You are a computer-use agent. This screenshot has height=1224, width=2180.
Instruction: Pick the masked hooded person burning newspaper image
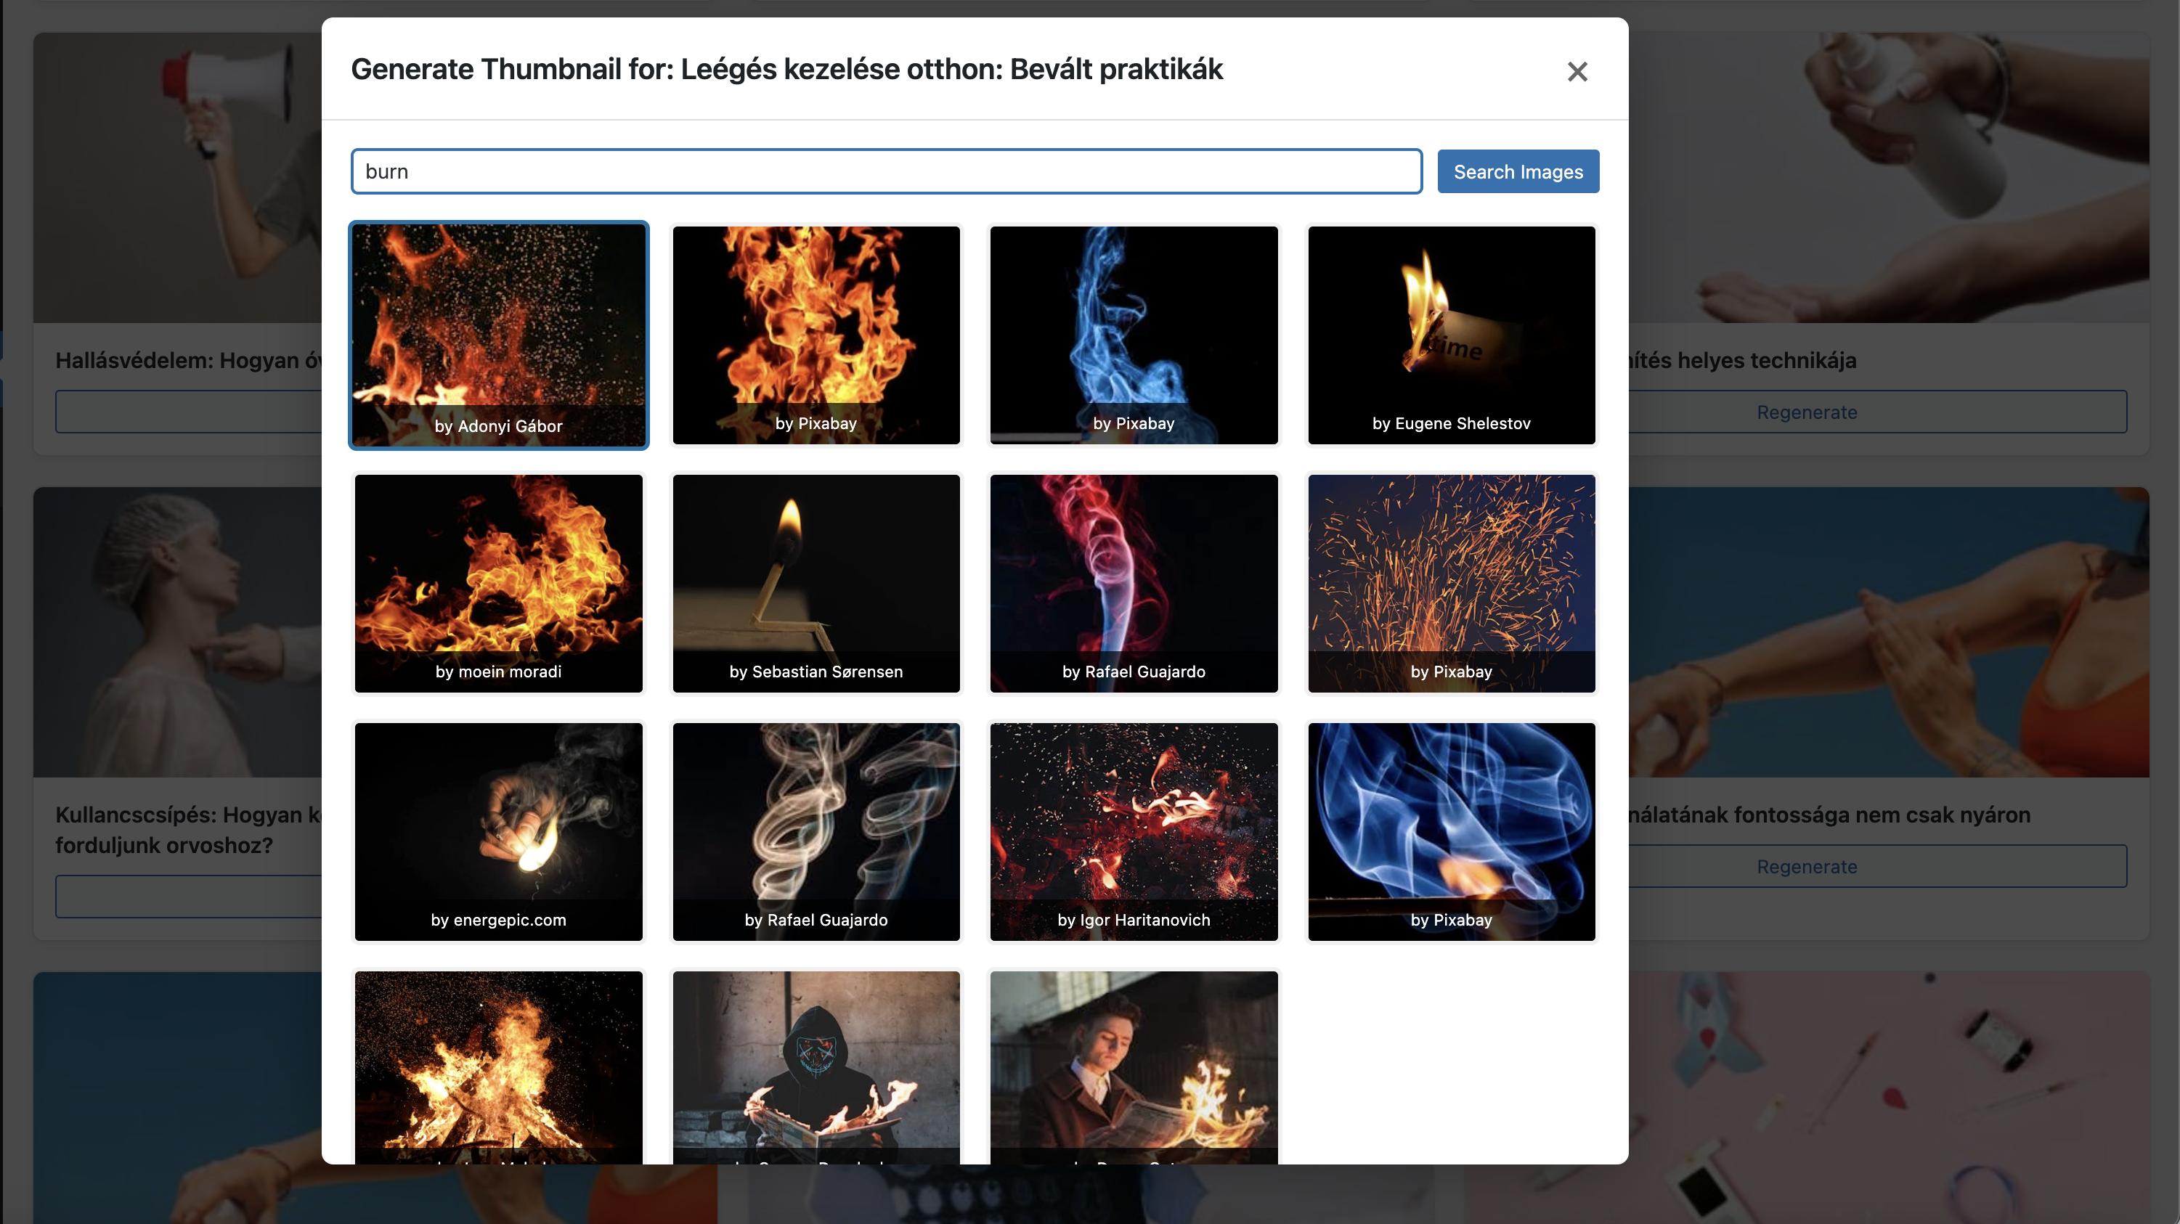816,1067
